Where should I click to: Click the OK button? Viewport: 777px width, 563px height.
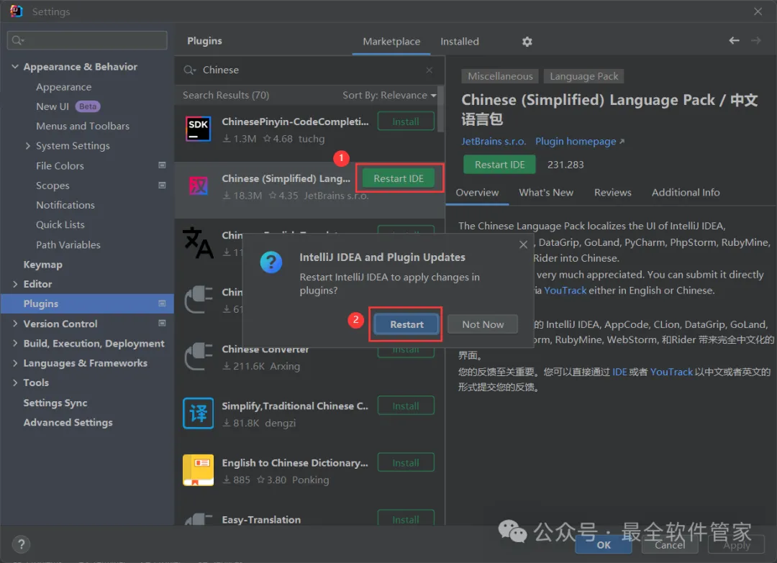coord(603,545)
